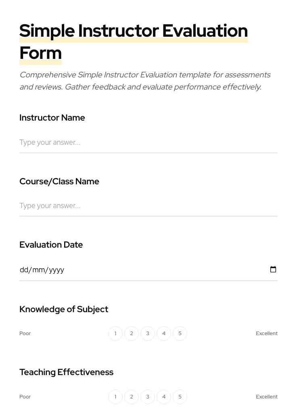Open the calendar icon next to Evaluation Date
Screen dimensions: 297x413
click(273, 269)
